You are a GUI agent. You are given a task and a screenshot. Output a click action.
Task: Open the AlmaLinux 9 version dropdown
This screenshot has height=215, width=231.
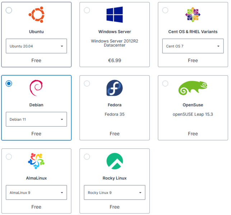point(36,192)
